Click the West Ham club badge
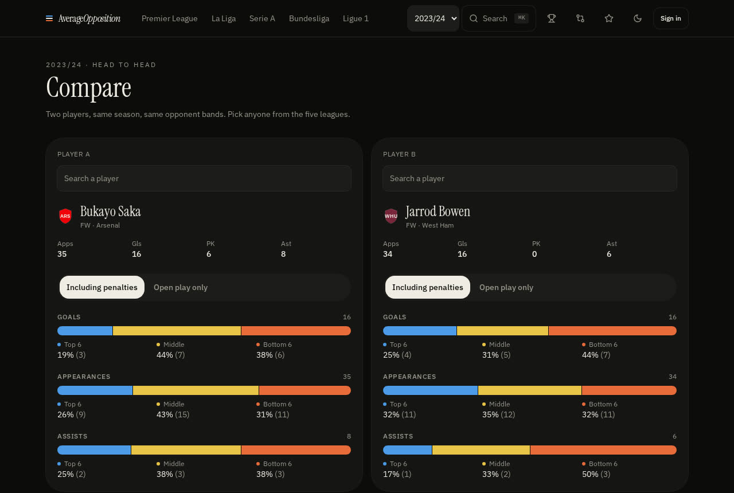The width and height of the screenshot is (734, 493). coord(391,216)
